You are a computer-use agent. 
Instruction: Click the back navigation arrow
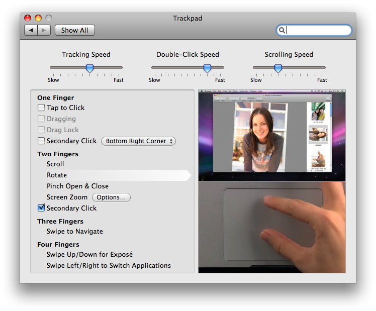[31, 30]
